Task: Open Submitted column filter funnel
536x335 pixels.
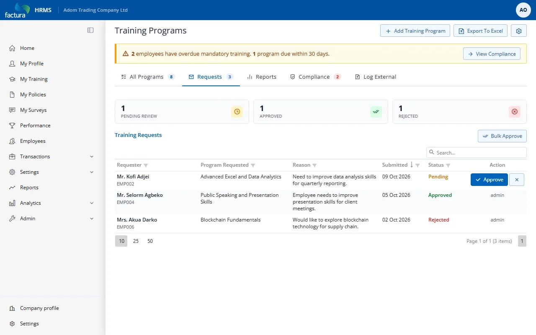Action: (x=417, y=165)
